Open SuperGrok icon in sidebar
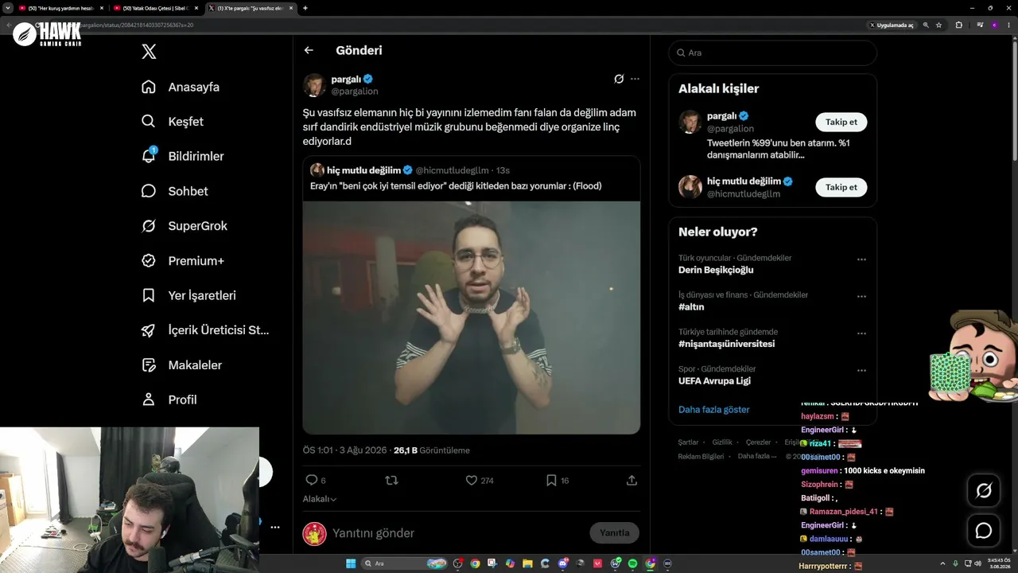 (149, 226)
